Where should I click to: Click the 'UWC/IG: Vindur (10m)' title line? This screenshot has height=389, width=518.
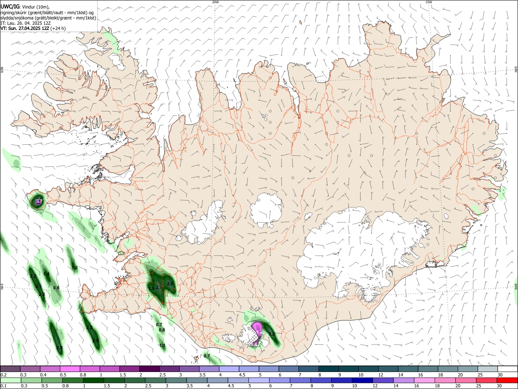click(25, 6)
